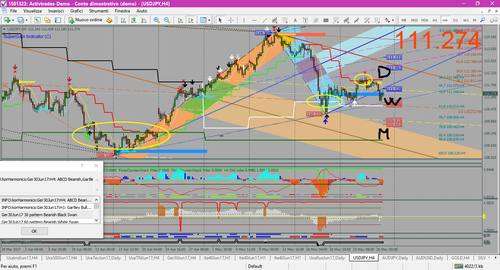Expand the profiles dropdown arrow

(26, 20)
